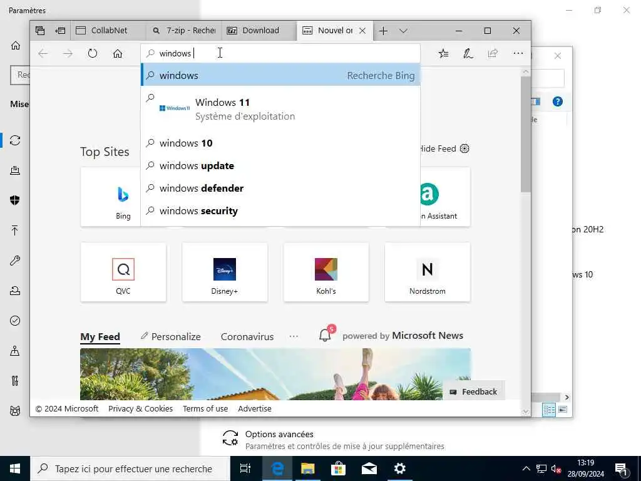The height and width of the screenshot is (481, 641).
Task: Select Recovery icon in Paramètres sidebar
Action: pyautogui.click(x=15, y=291)
